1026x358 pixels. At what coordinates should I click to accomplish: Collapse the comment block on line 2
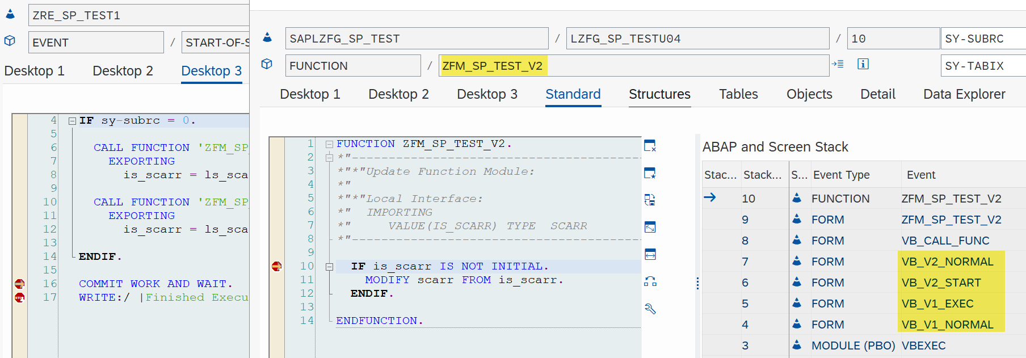(x=329, y=158)
